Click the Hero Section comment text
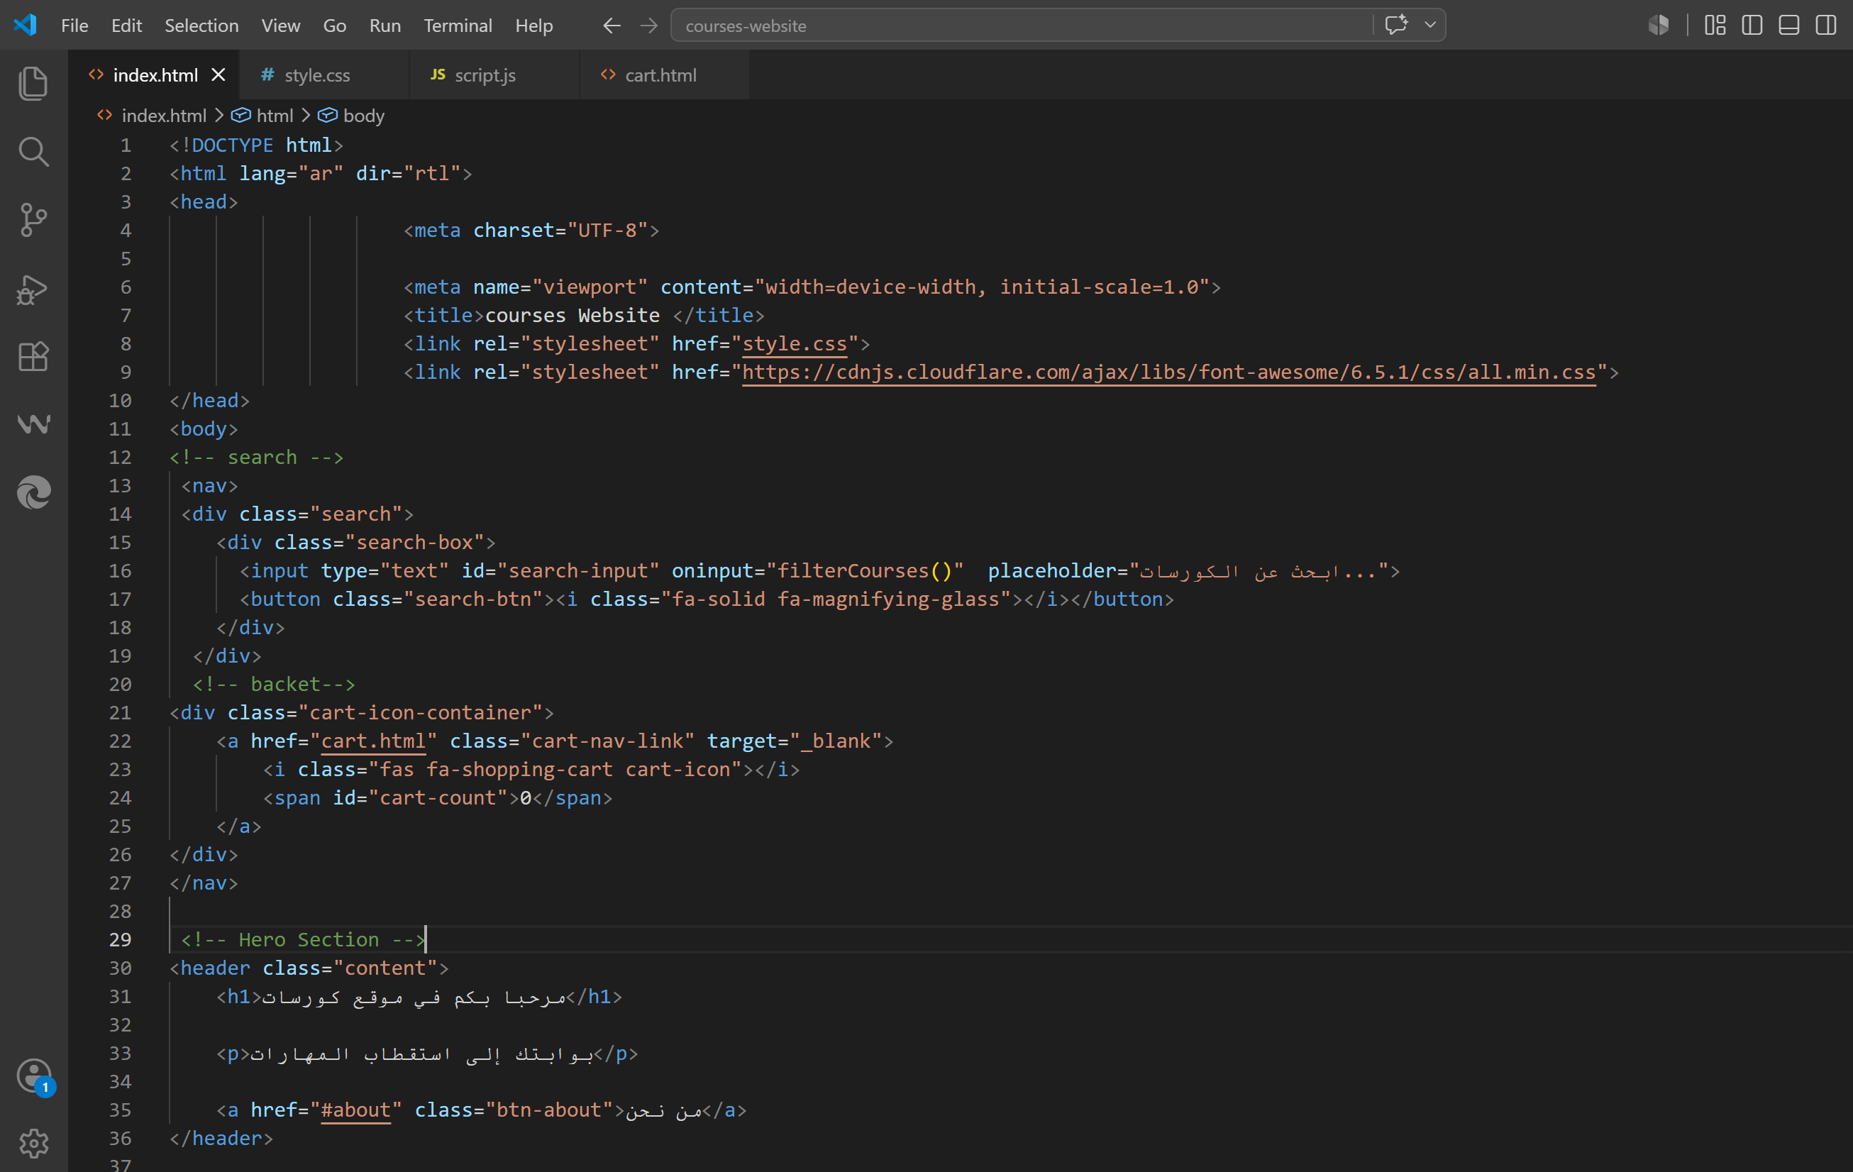 tap(303, 939)
